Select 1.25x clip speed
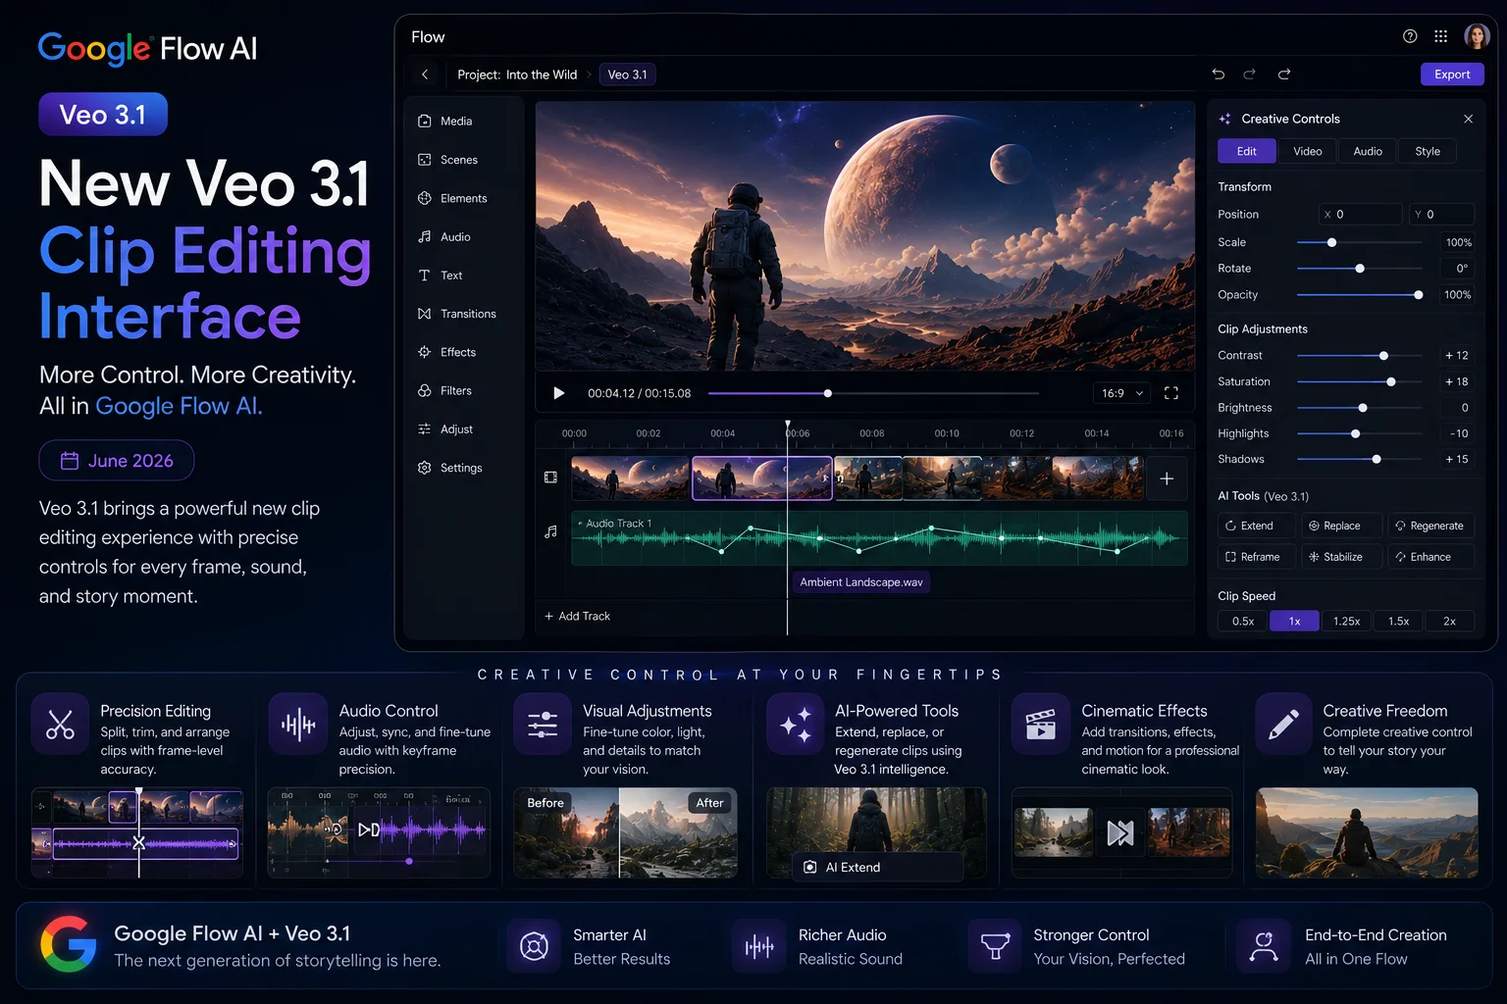 (x=1347, y=622)
